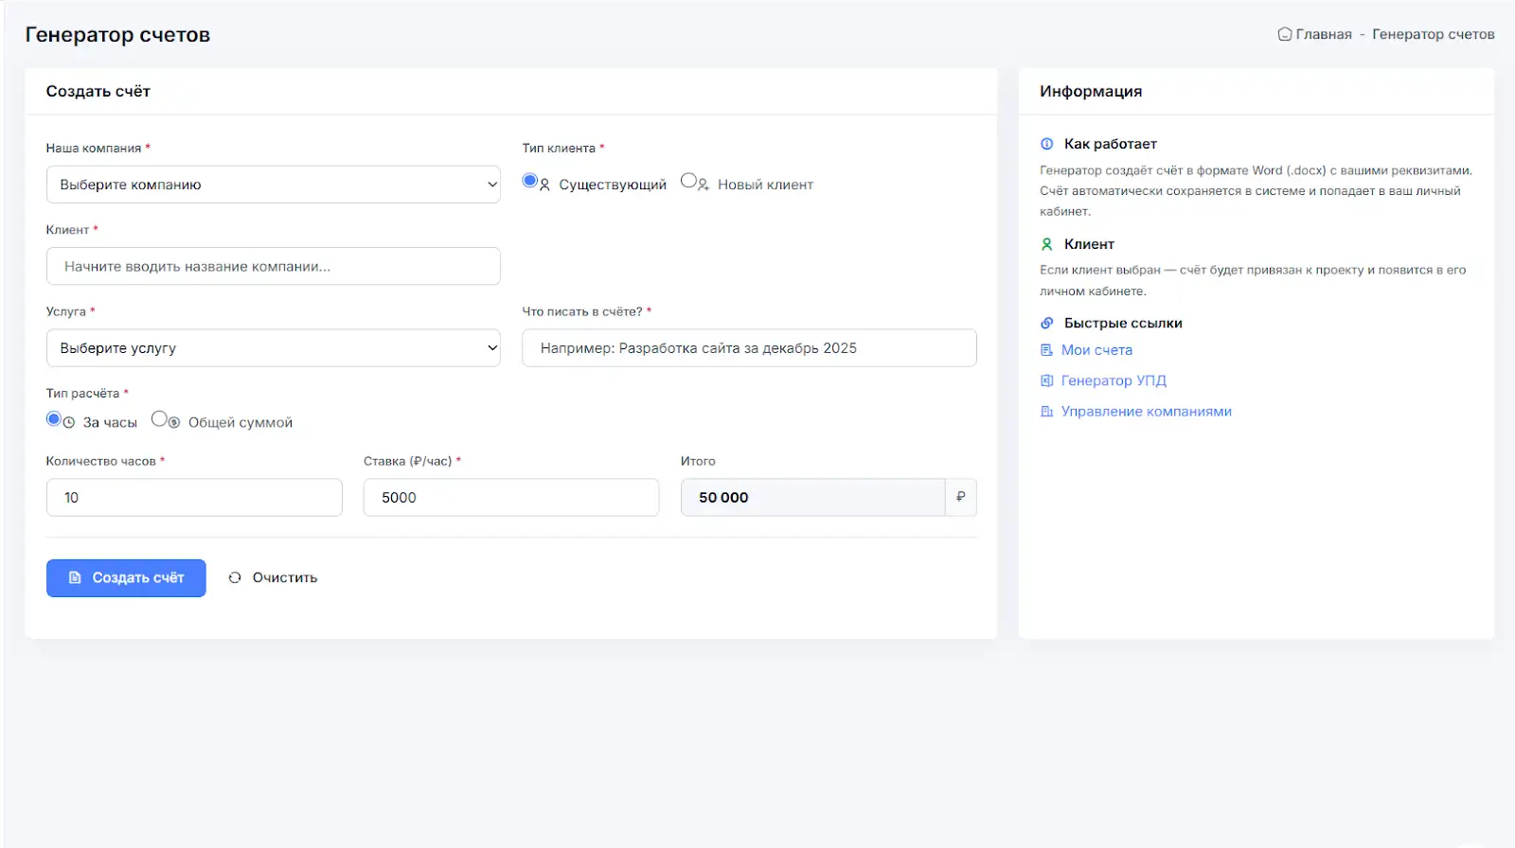Open the Выберите компанию dropdown
This screenshot has width=1515, height=848.
273,185
